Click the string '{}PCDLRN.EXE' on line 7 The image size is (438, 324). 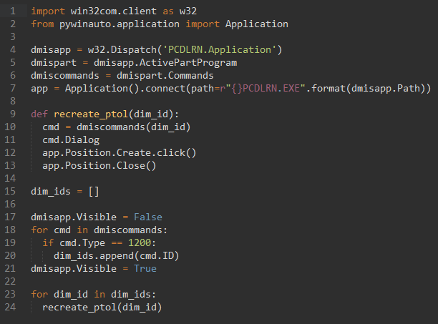coord(266,89)
